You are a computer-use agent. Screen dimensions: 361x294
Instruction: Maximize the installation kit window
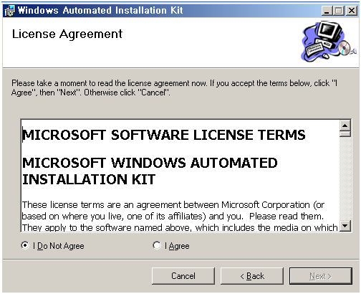click(339, 11)
